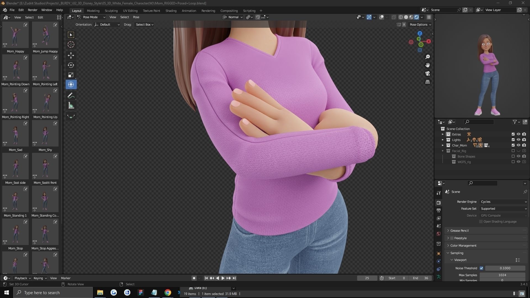Open the Render Engine dropdown
The image size is (530, 298).
pos(504,202)
